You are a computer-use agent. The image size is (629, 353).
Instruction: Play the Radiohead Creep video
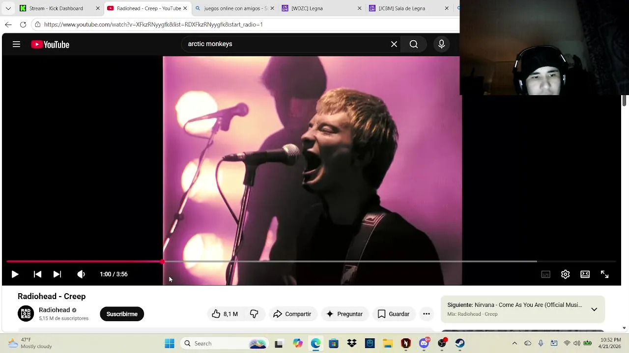[15, 275]
